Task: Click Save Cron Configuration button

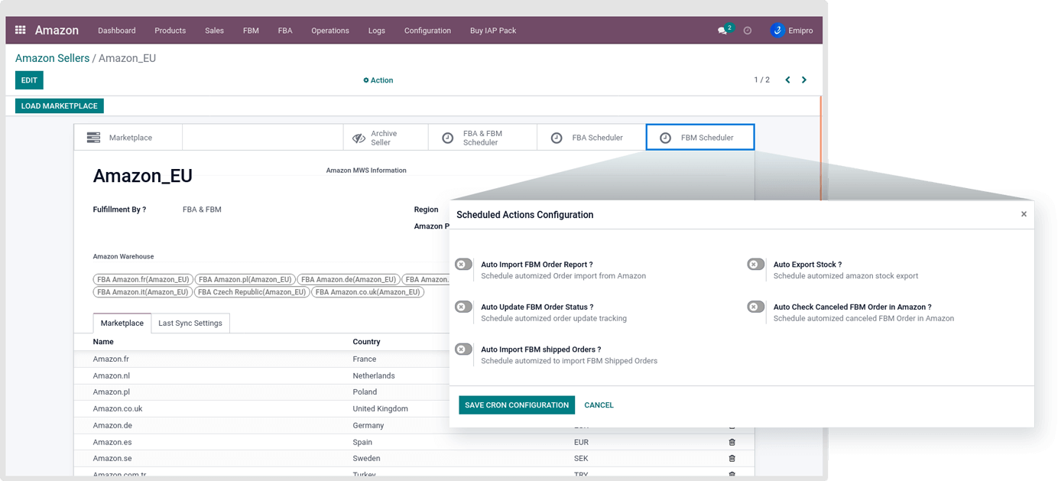Action: 517,405
